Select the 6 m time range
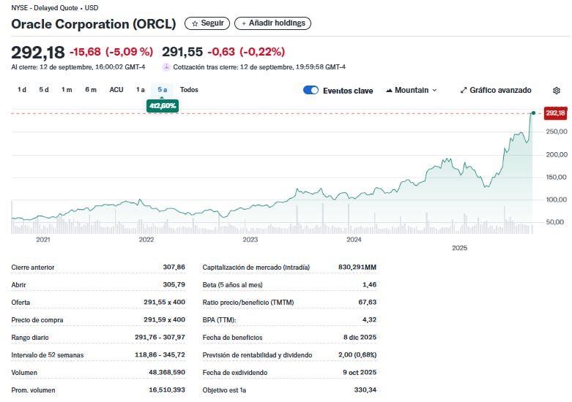Image resolution: width=572 pixels, height=402 pixels. coord(91,90)
